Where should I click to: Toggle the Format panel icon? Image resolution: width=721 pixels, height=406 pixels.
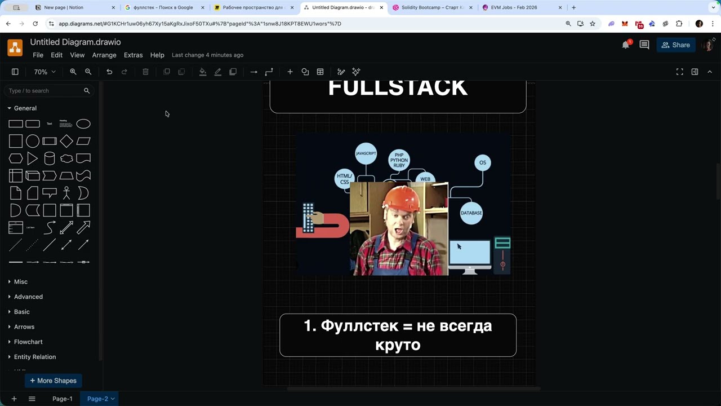pyautogui.click(x=695, y=72)
